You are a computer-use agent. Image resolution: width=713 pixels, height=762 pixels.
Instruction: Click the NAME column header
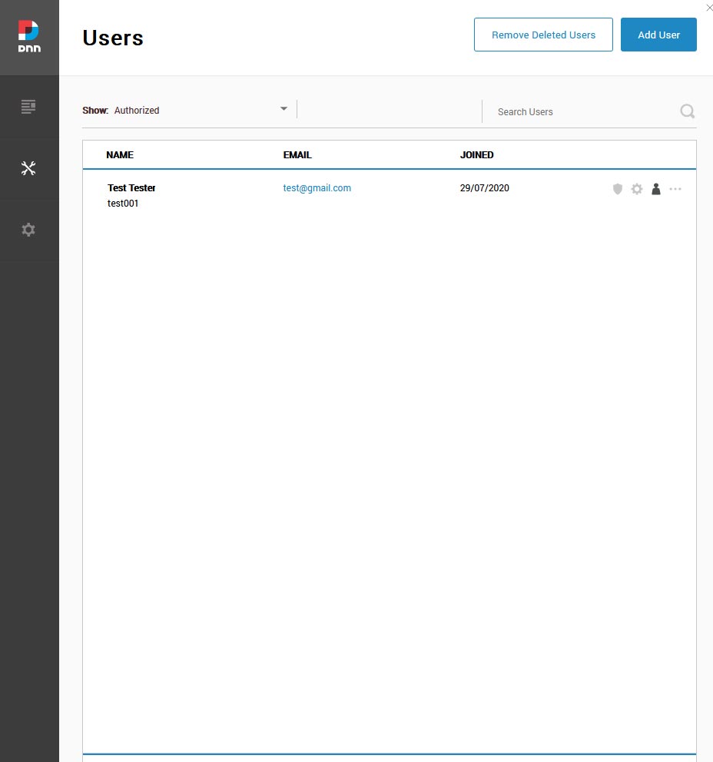(120, 154)
